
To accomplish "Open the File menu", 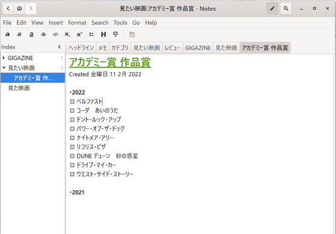I will click(x=7, y=23).
